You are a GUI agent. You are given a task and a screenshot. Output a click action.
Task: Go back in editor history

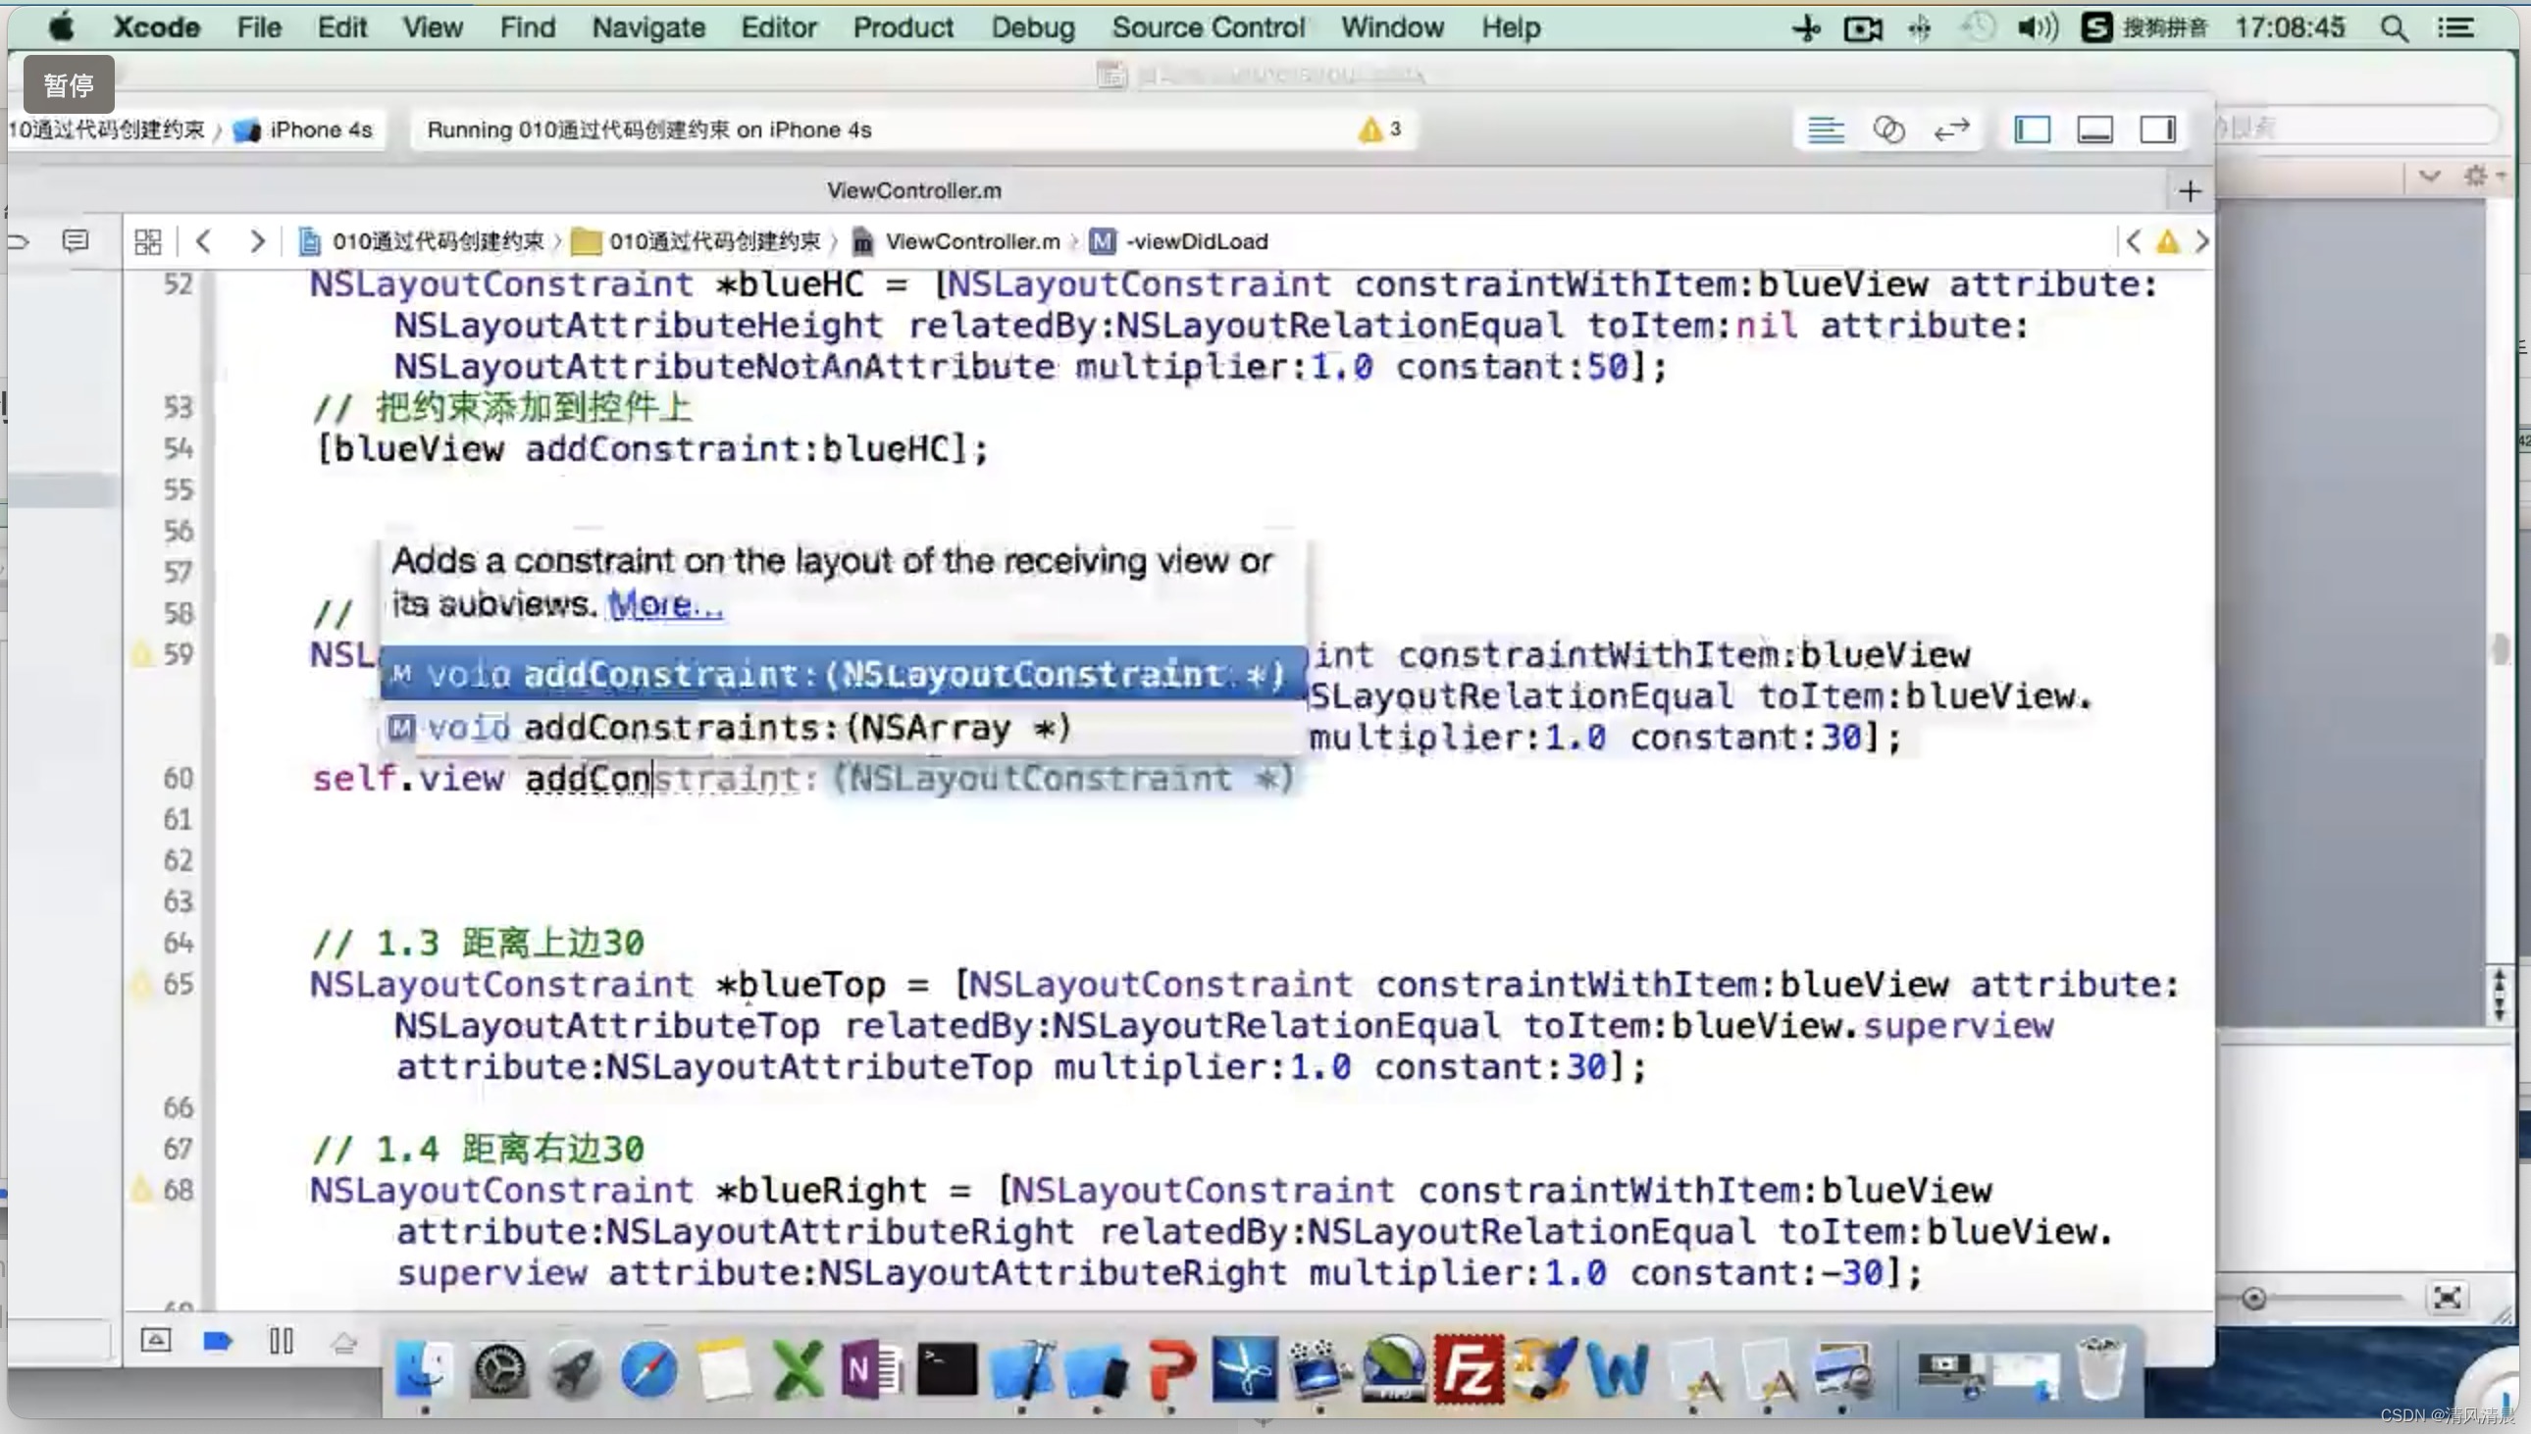coord(204,241)
